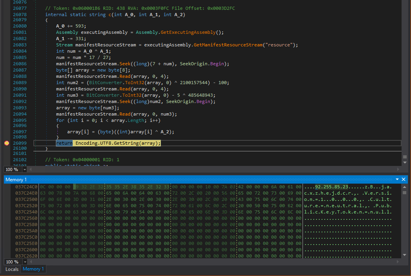The height and width of the screenshot is (276, 411).
Task: Click the Length property in the for loop
Action: pos(136,120)
